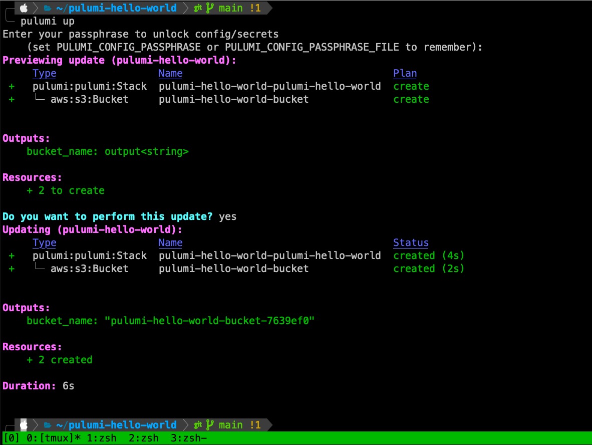Click the "pulumi up" command text
Viewport: 592px width, 445px height.
tap(48, 21)
